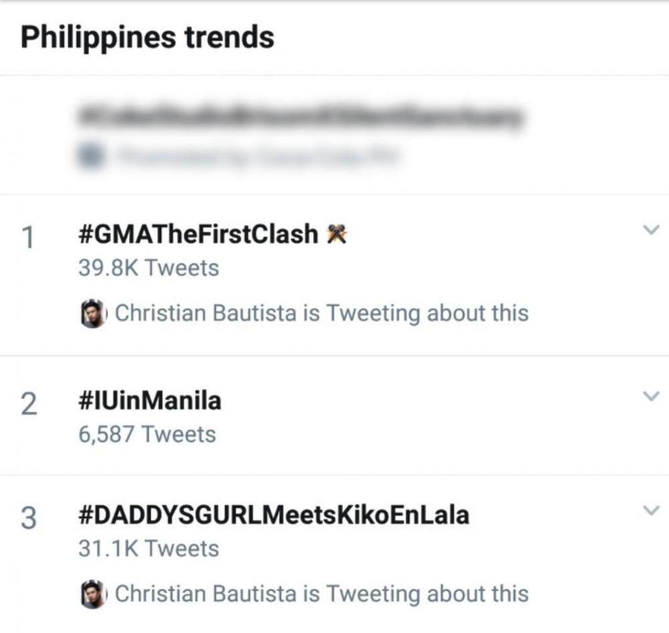Tap Christian Bautista's avatar under #GMATheFirstClash
Screen dimensions: 669x633
point(94,313)
